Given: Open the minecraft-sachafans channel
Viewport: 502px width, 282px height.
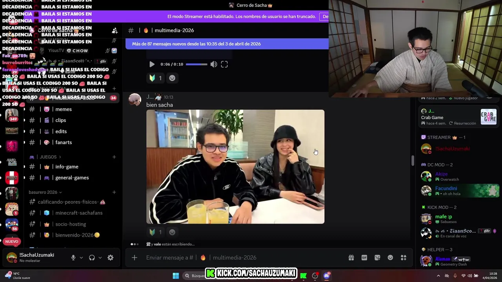Looking at the screenshot, I should pos(73,213).
